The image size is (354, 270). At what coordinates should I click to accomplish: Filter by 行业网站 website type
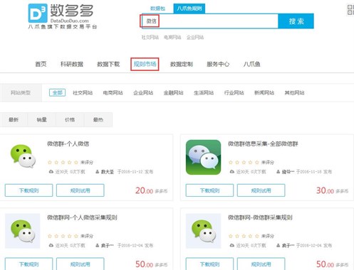tap(234, 92)
